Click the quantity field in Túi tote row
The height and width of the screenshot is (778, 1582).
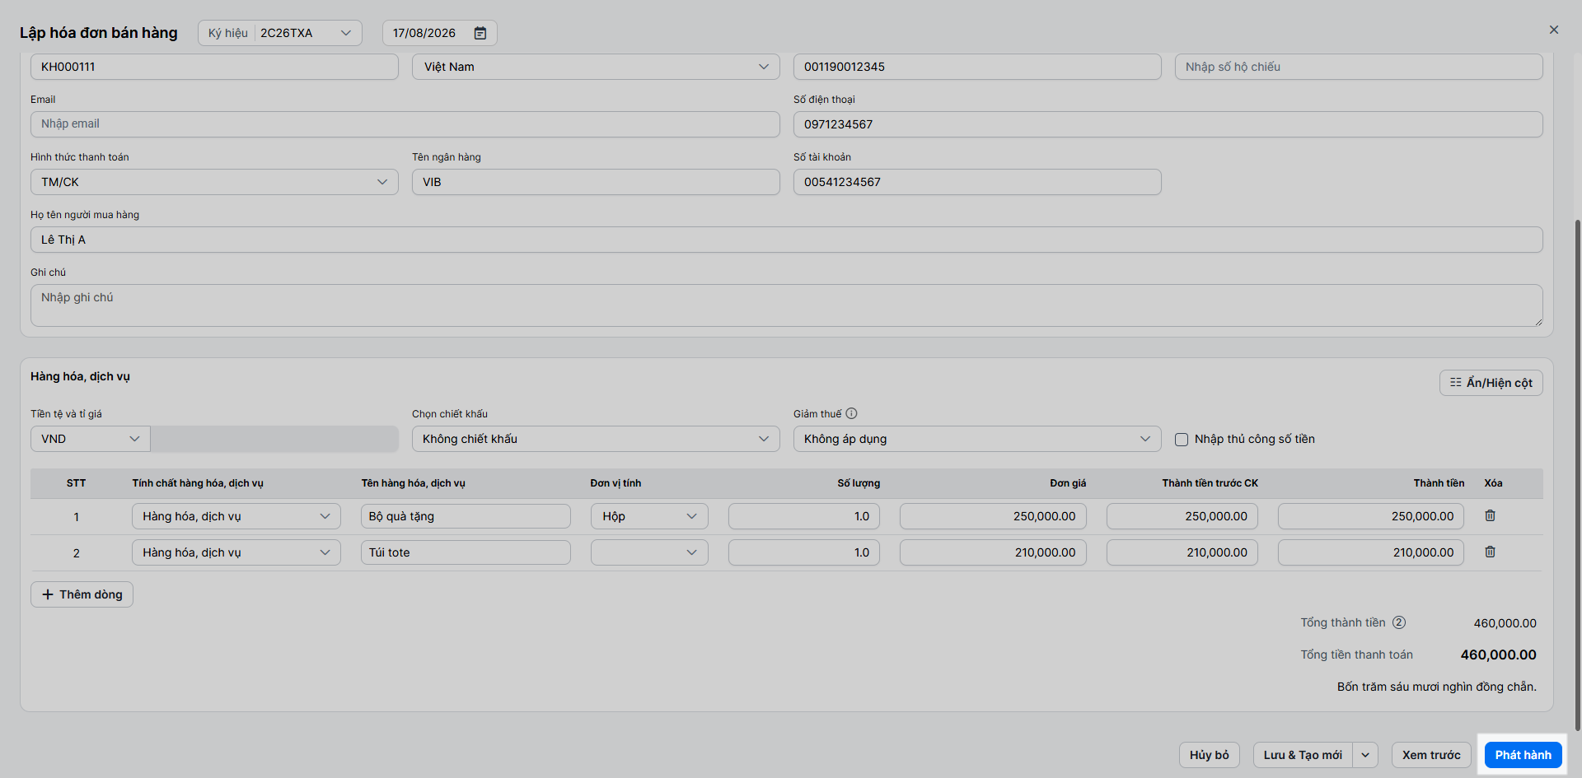tap(804, 552)
